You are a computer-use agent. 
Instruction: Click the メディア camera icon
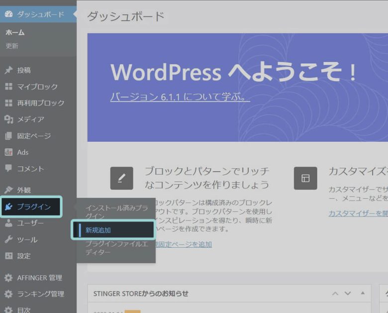pos(8,119)
